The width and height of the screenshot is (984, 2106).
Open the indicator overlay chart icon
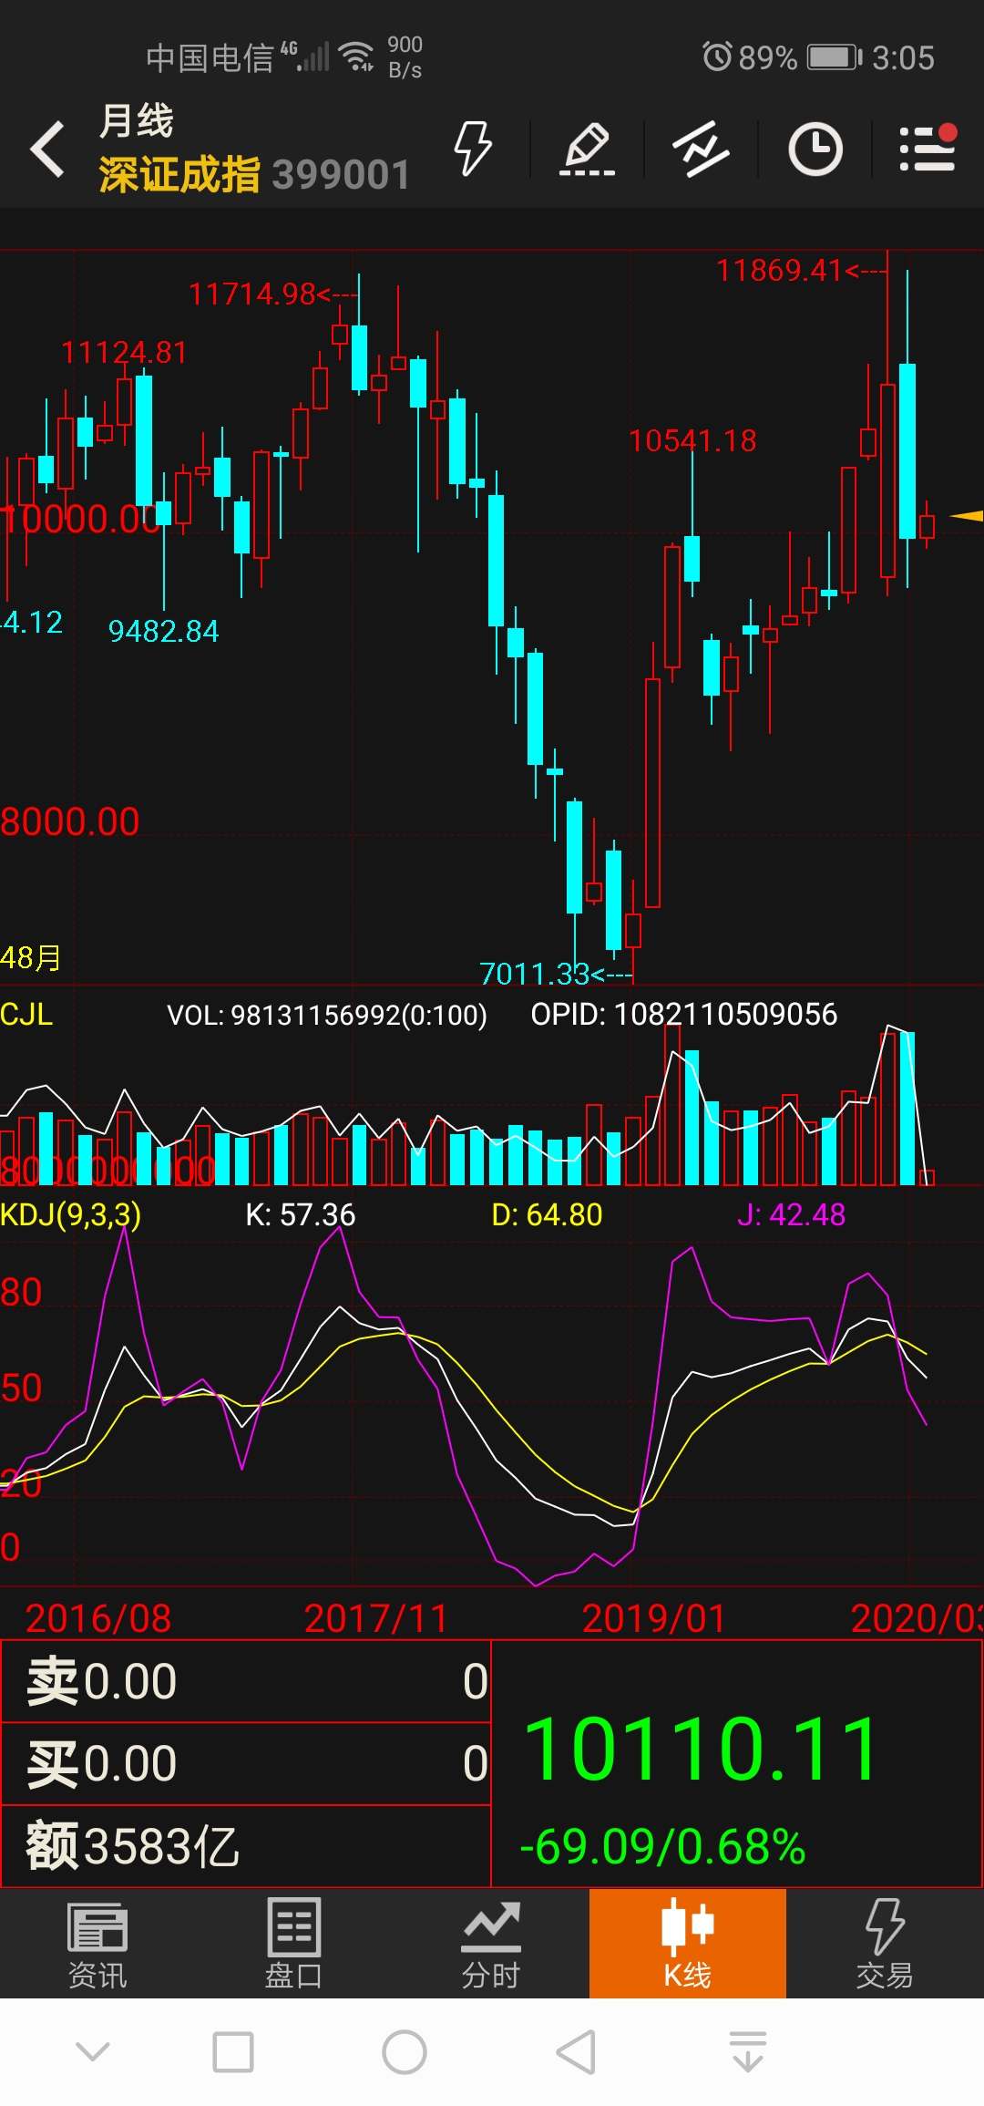(x=701, y=149)
